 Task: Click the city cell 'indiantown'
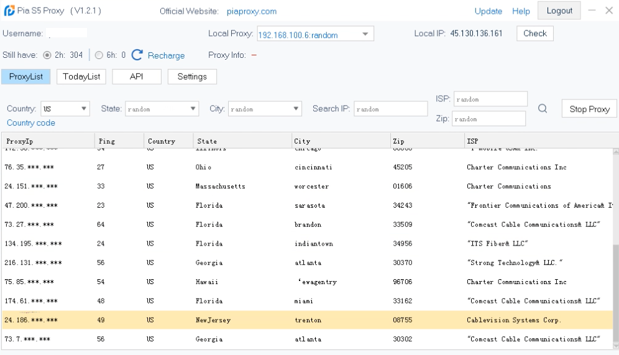tap(313, 244)
